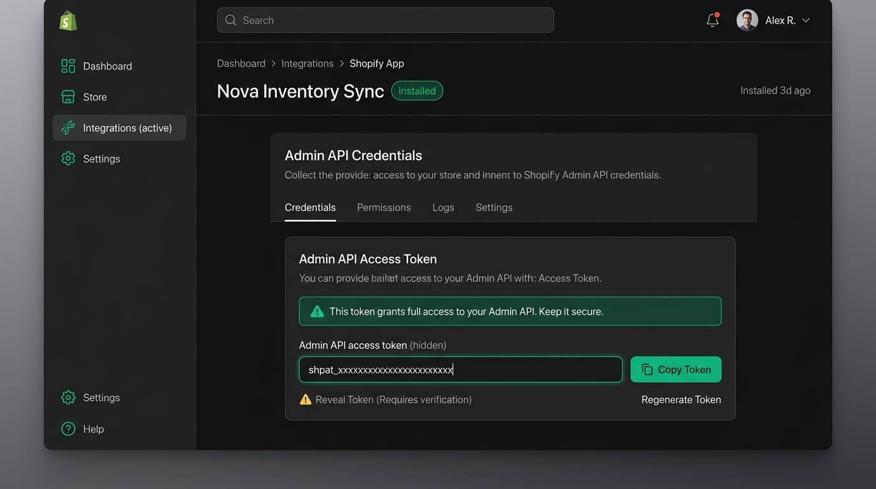Click the Nova Inventory Sync title
876x489 pixels.
coord(300,91)
